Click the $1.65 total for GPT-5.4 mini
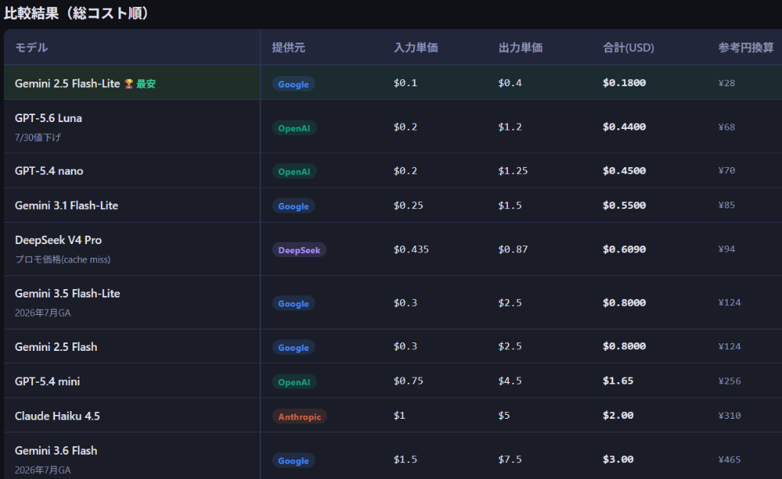 (618, 381)
